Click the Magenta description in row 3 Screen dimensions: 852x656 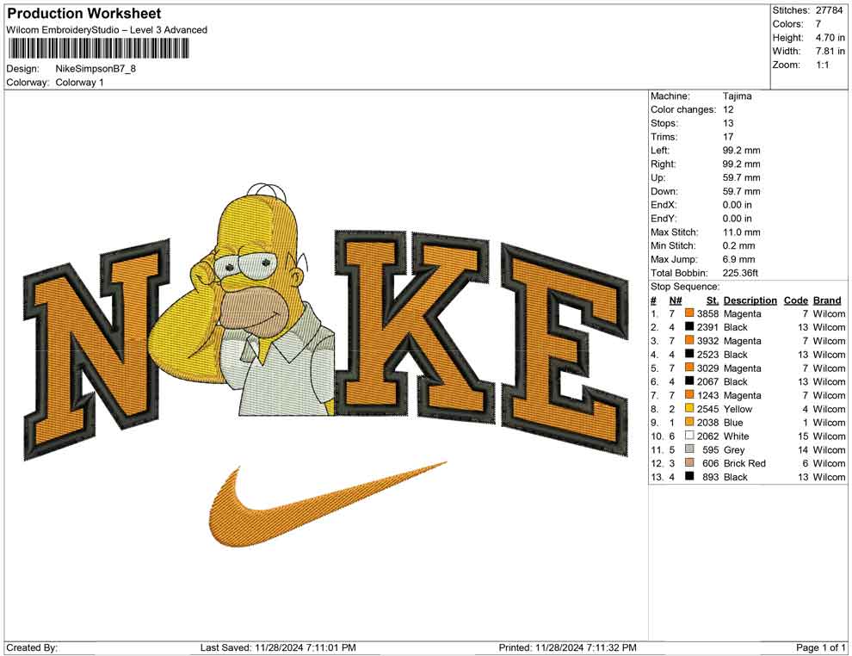(x=742, y=341)
